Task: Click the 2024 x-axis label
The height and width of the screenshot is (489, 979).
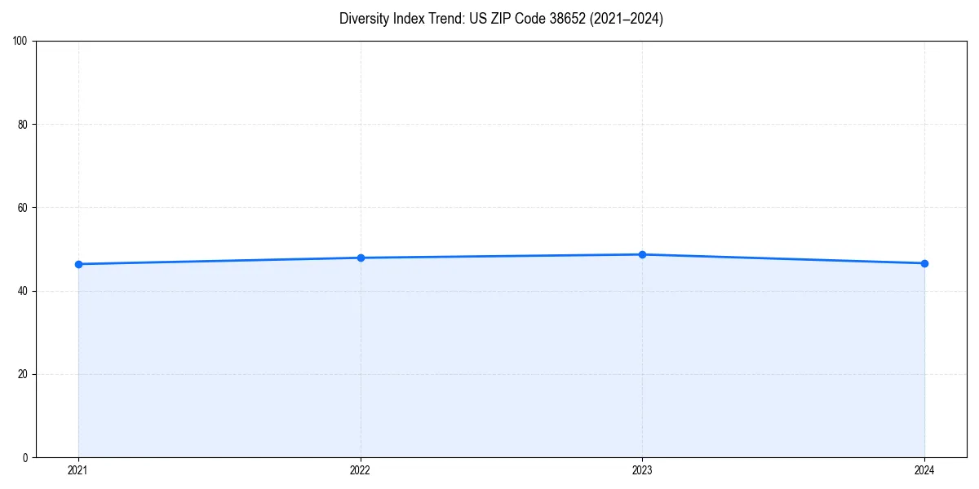Action: pyautogui.click(x=924, y=469)
